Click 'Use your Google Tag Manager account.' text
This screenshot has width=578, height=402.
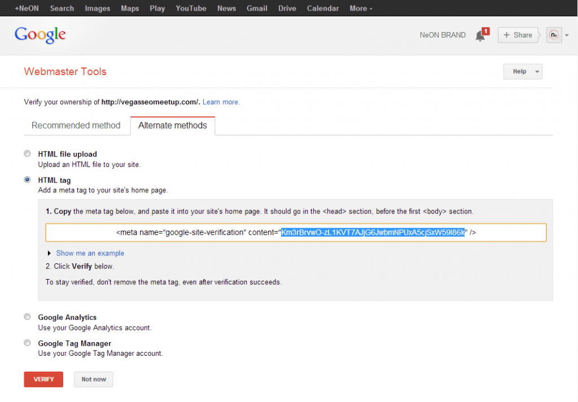100,354
